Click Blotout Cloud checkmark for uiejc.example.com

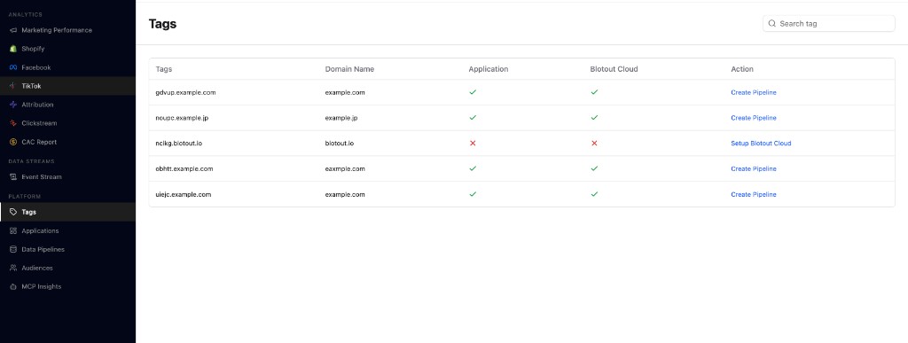(594, 194)
